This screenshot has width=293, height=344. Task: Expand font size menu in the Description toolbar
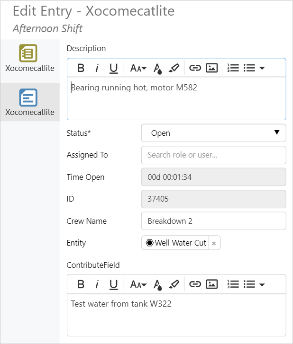coord(138,68)
